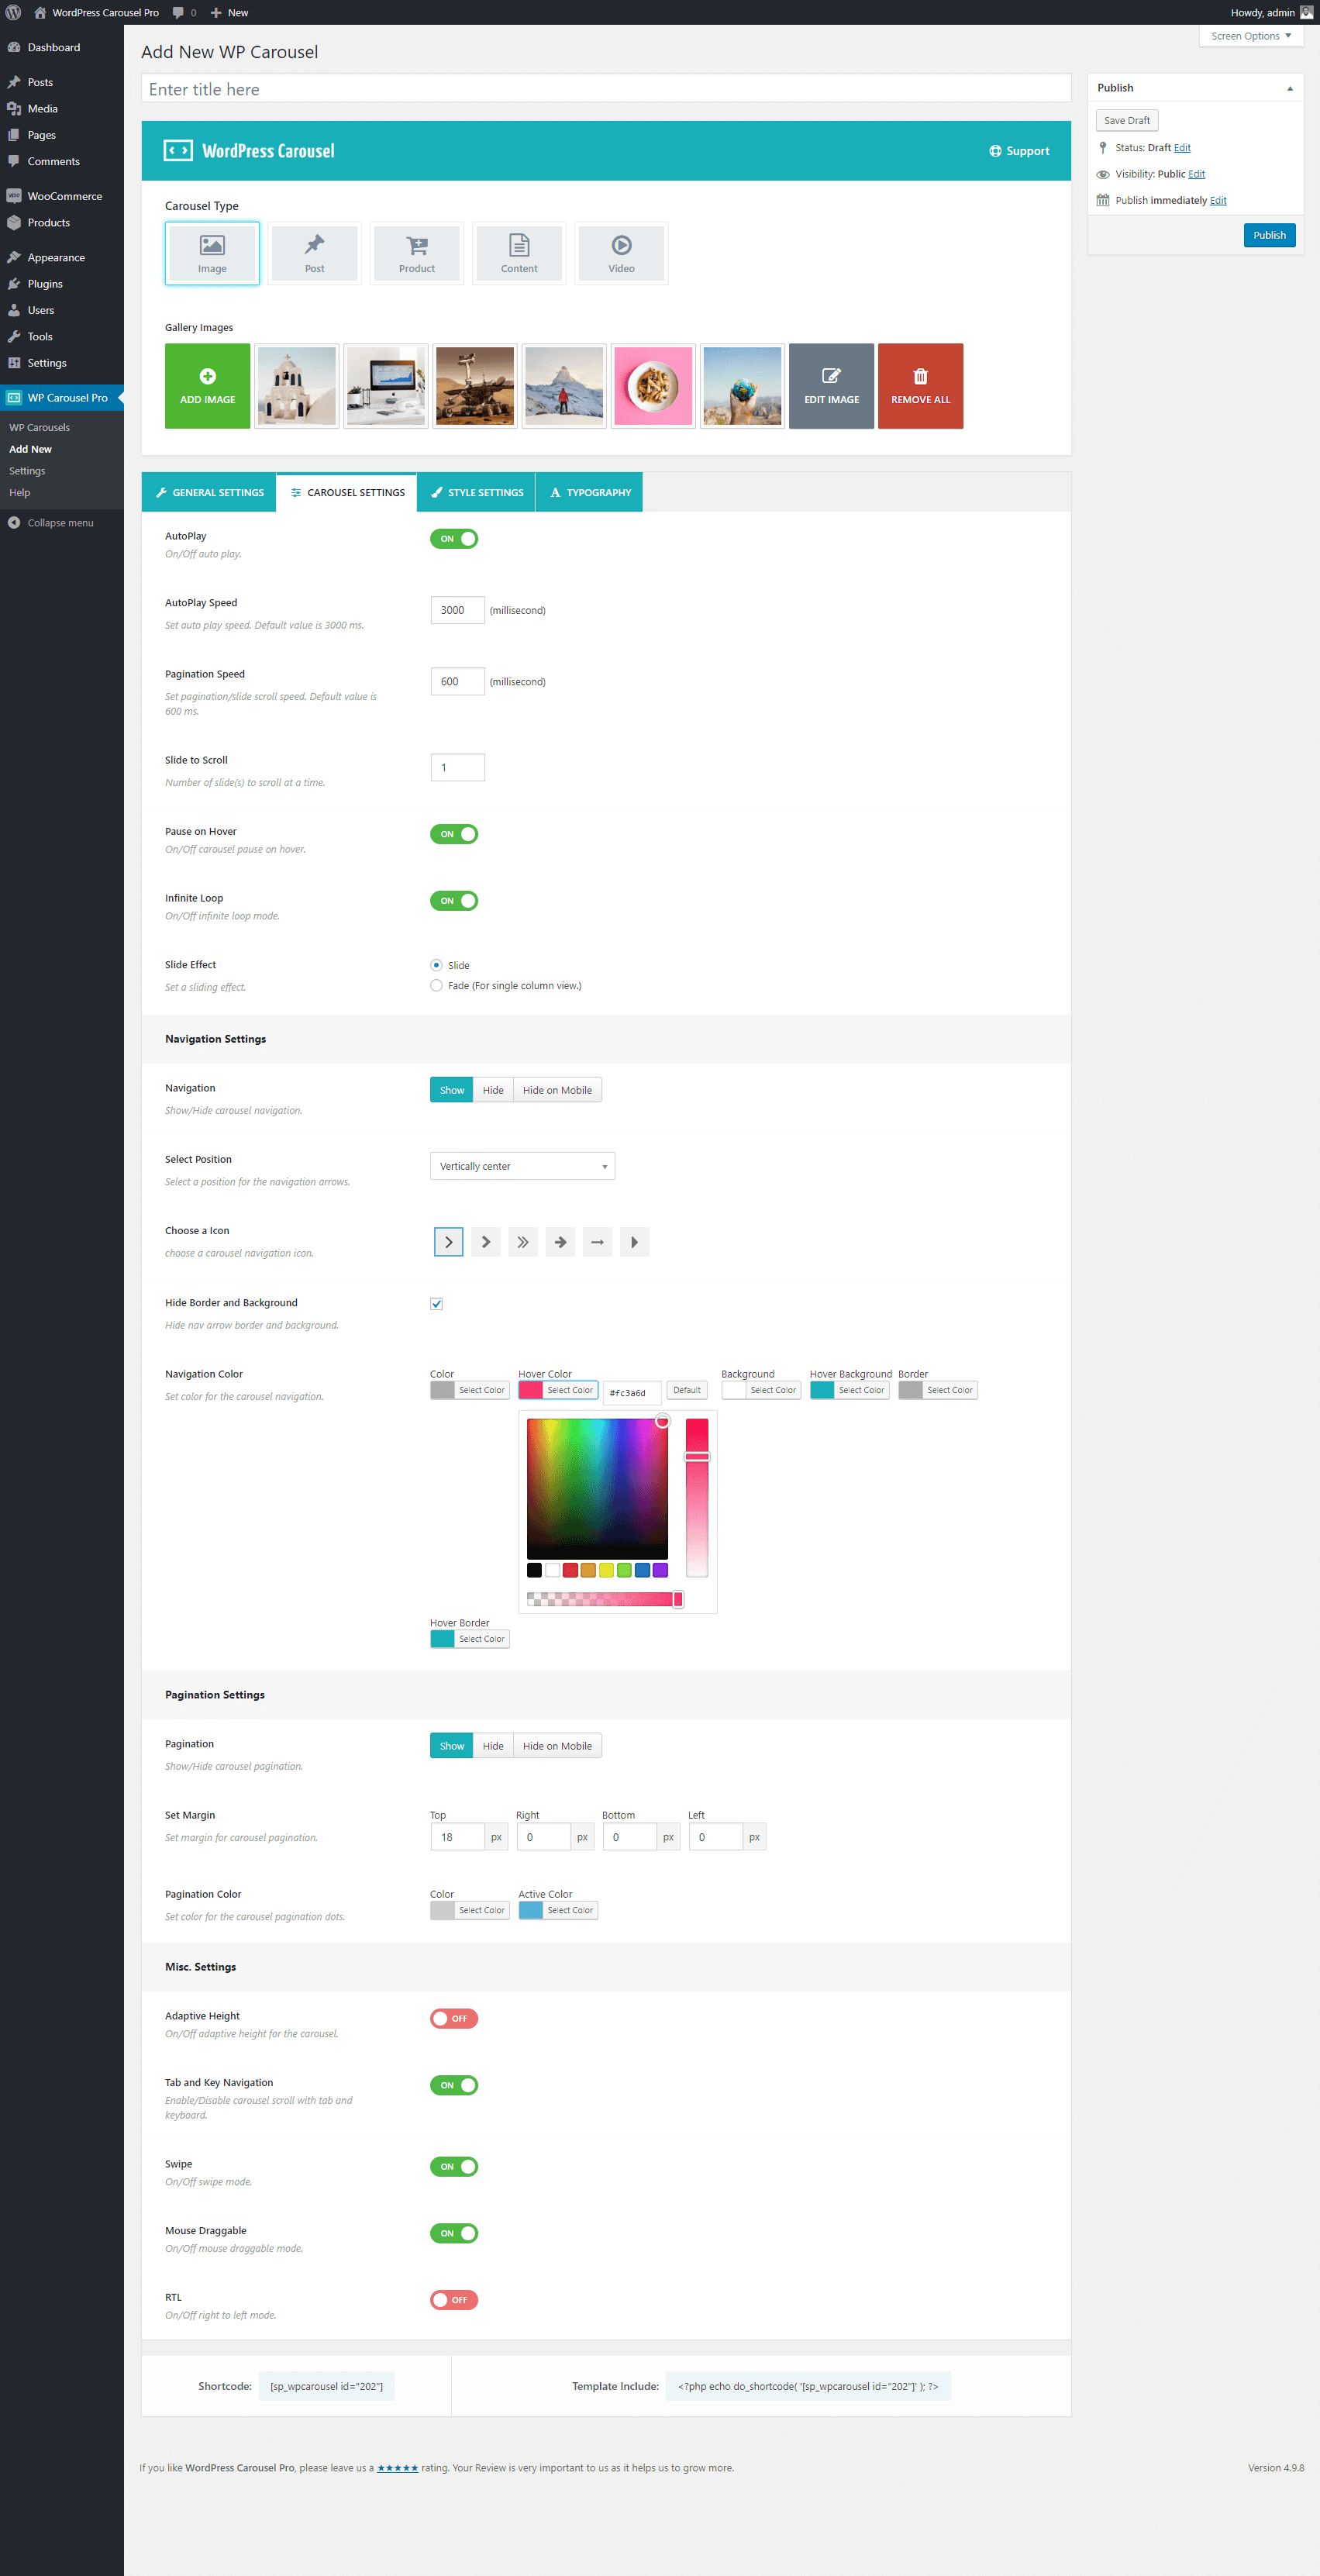The height and width of the screenshot is (2576, 1320).
Task: Click the Save Draft button
Action: click(x=1126, y=120)
